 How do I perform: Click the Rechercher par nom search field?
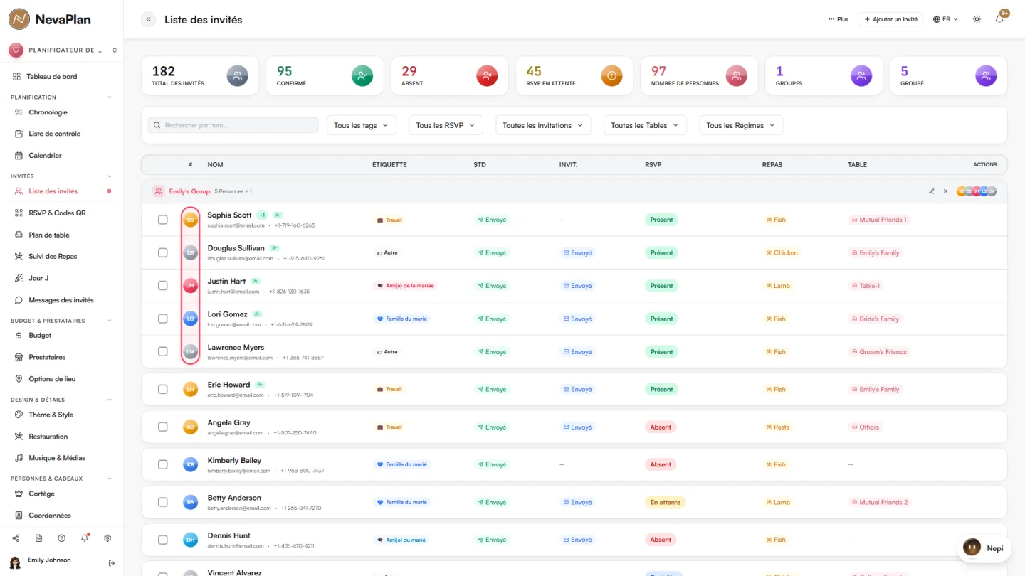(x=233, y=125)
